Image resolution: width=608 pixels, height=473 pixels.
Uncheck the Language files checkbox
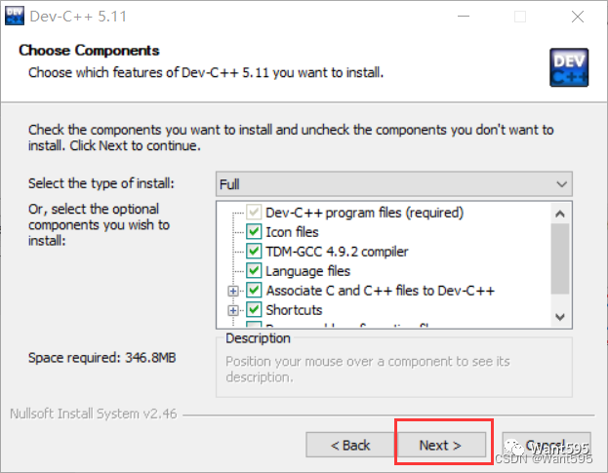pos(255,271)
